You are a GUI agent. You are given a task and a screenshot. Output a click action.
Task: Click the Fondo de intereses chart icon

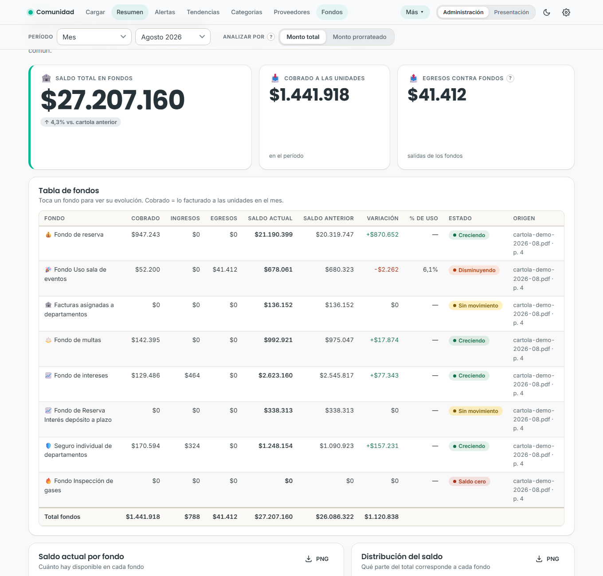pos(48,376)
